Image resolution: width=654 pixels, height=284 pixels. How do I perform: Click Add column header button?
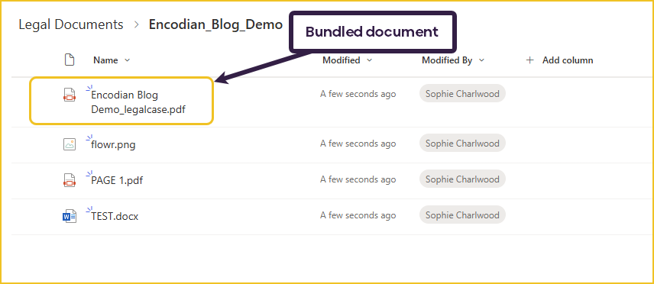coord(559,60)
